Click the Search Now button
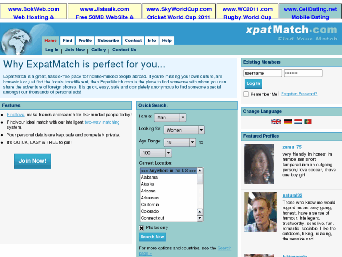342x257 pixels. pos(152,237)
